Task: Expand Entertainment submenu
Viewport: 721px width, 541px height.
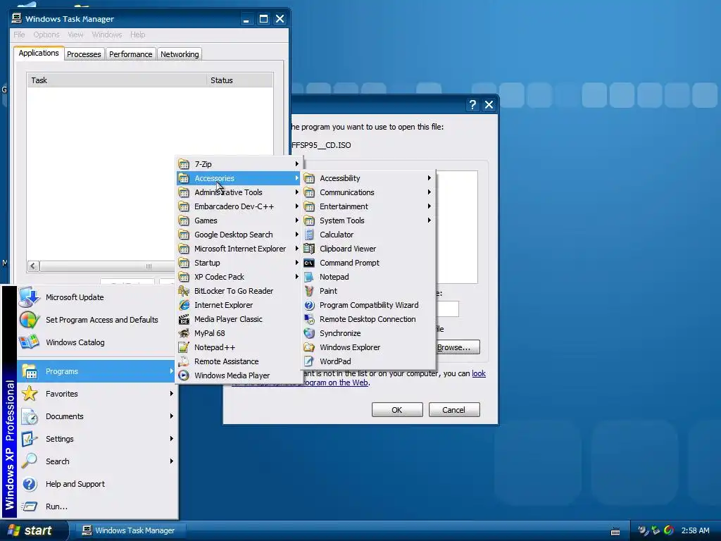Action: click(369, 206)
